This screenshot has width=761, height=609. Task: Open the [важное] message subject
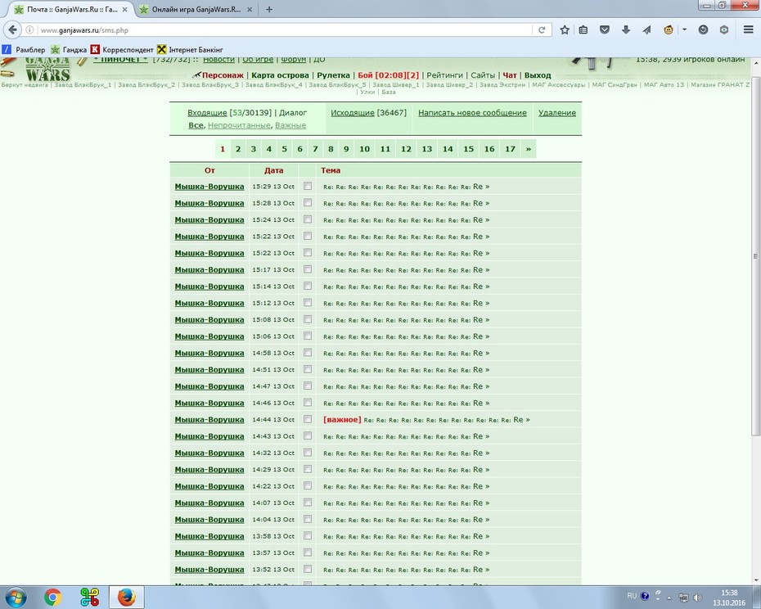[426, 420]
